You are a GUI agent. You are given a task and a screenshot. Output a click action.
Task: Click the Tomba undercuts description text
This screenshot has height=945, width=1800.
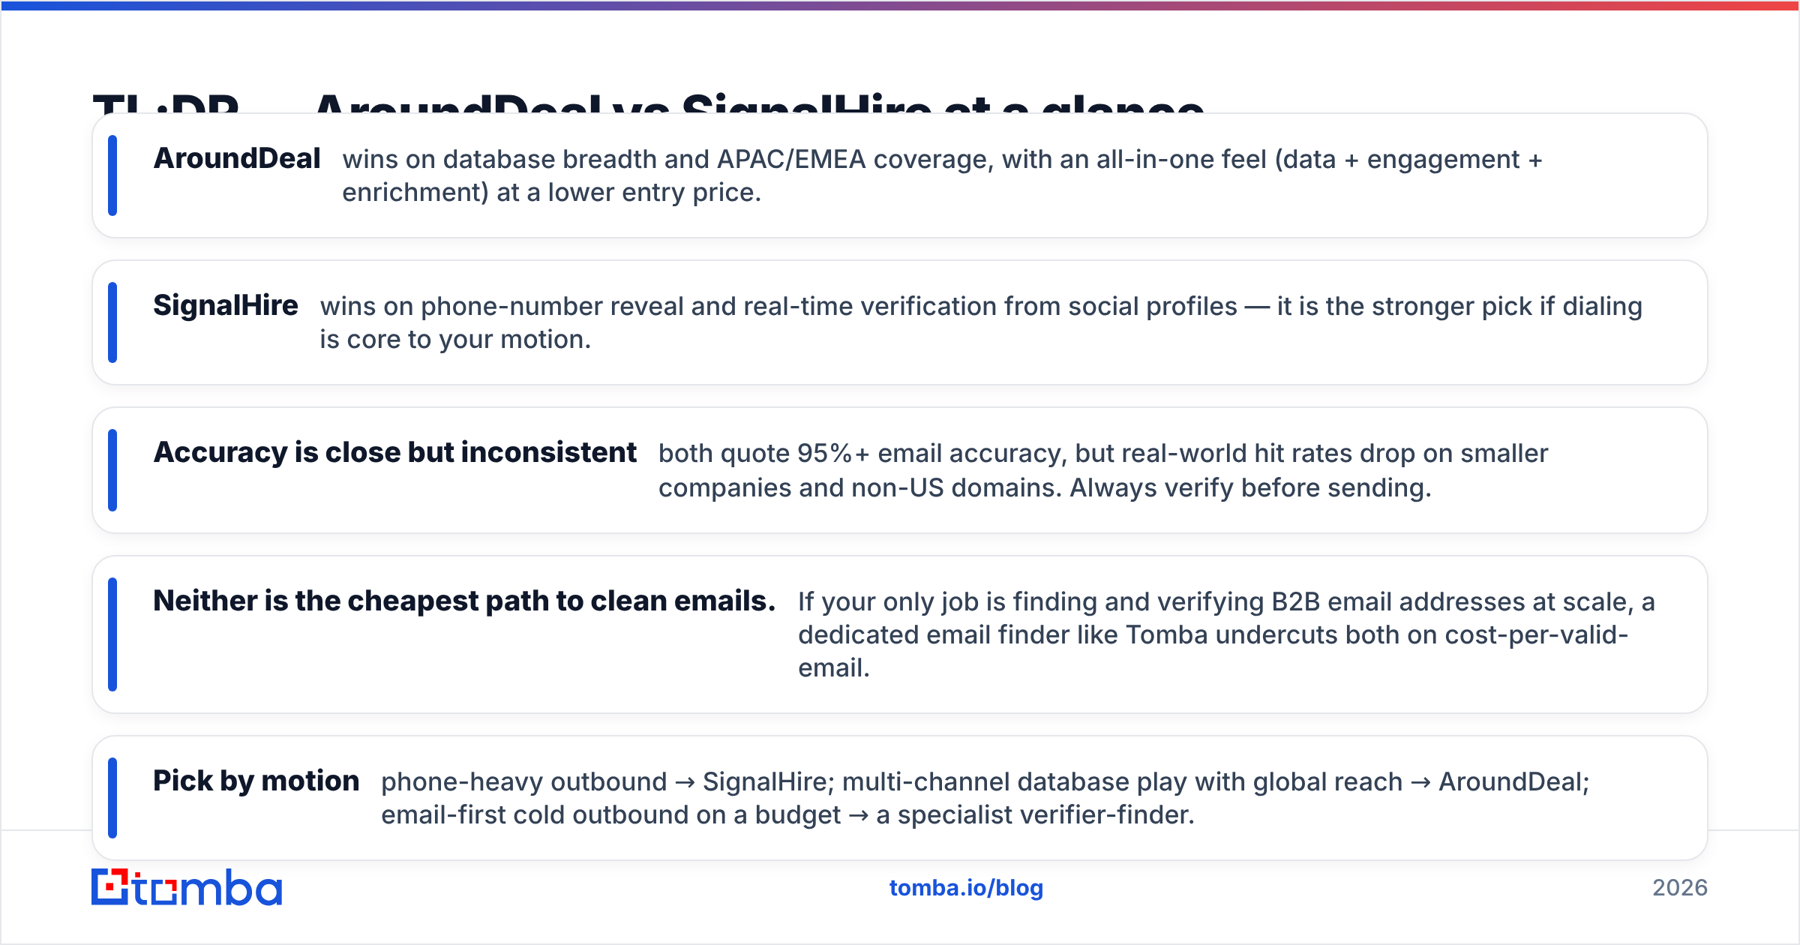[x=1226, y=634]
